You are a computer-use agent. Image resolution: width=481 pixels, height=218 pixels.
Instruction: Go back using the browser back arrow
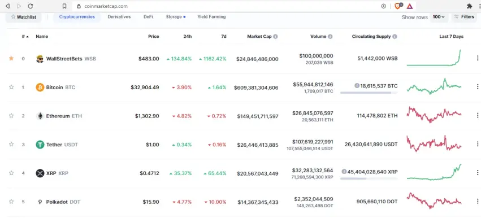(x=8, y=6)
